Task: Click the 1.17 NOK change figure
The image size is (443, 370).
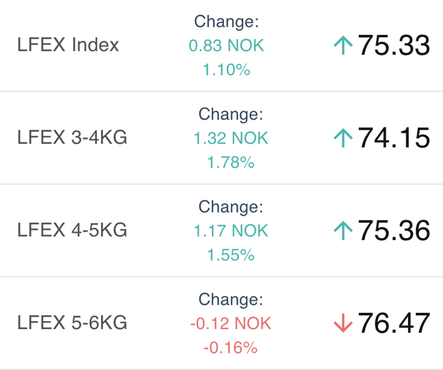Action: (x=231, y=231)
